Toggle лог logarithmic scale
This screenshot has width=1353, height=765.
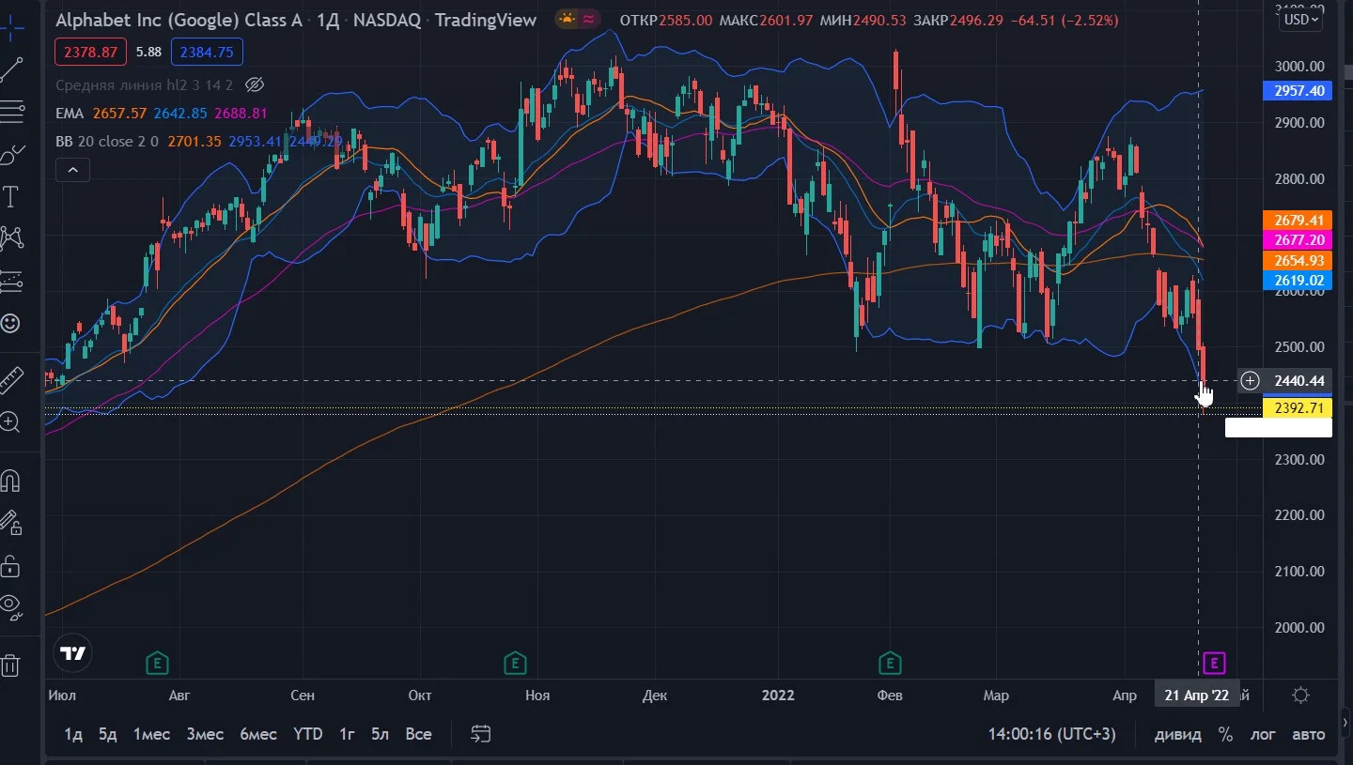pos(1262,734)
